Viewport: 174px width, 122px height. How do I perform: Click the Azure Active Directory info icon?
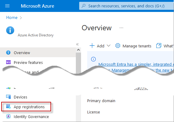click(x=10, y=30)
